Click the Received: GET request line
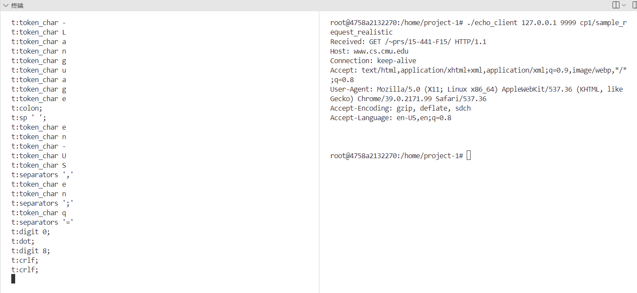This screenshot has height=293, width=637. point(408,41)
